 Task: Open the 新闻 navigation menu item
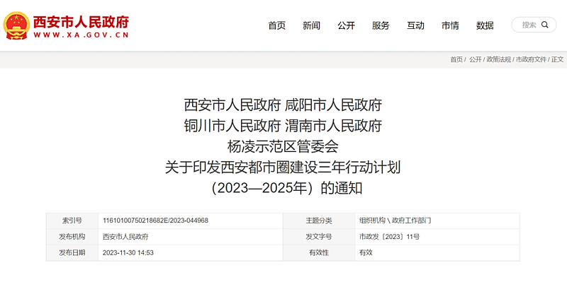coord(311,25)
